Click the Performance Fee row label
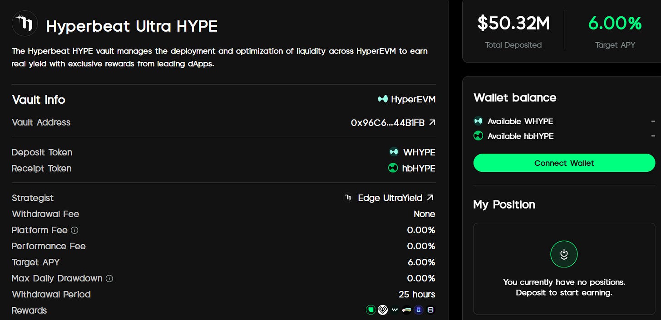 (x=49, y=246)
